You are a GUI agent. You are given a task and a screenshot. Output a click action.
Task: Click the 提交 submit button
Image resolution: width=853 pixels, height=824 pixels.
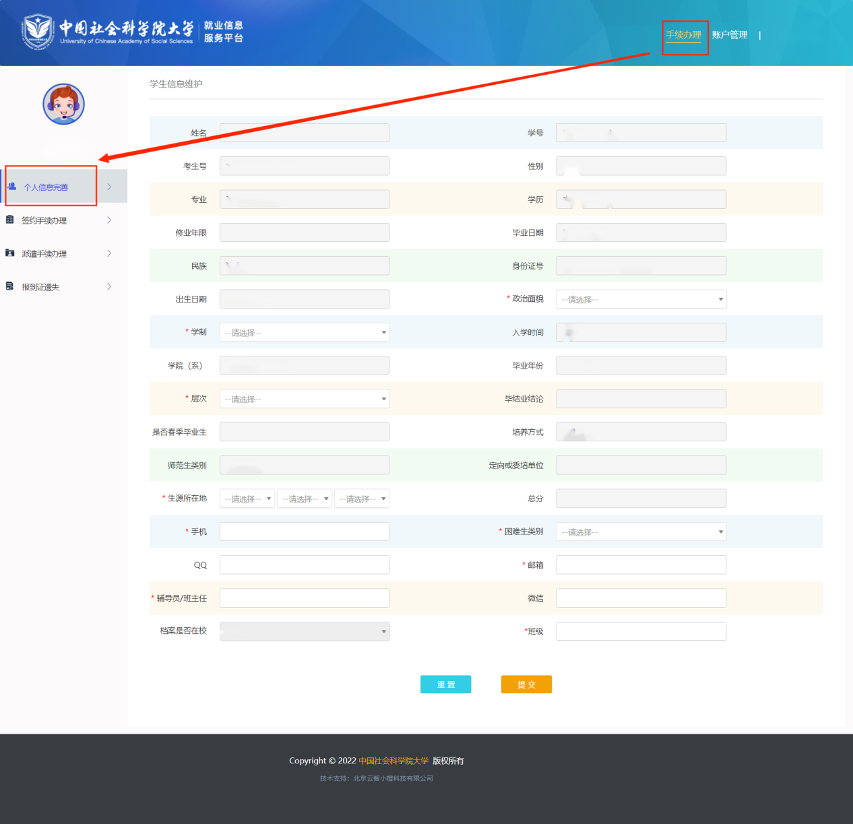coord(526,685)
